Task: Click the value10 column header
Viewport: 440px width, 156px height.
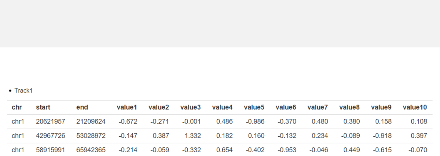Action: click(415, 107)
